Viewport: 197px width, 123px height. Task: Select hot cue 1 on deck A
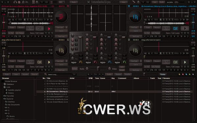click(x=25, y=20)
